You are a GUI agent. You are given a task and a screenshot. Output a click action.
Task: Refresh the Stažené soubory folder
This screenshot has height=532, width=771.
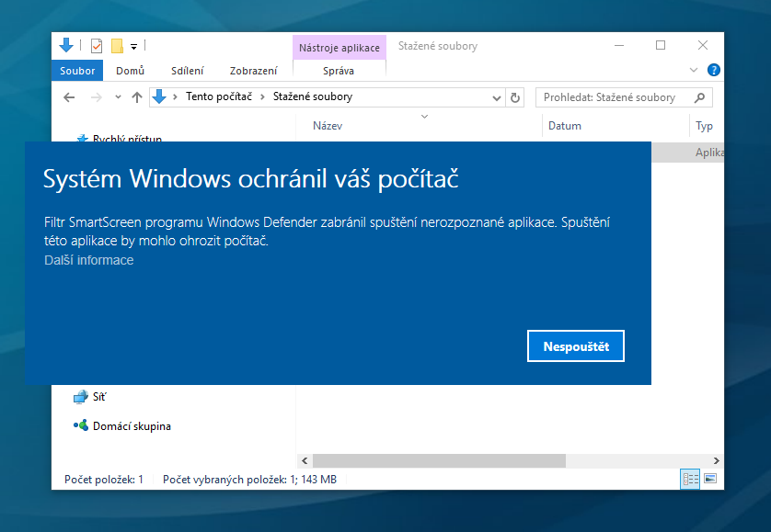click(515, 97)
